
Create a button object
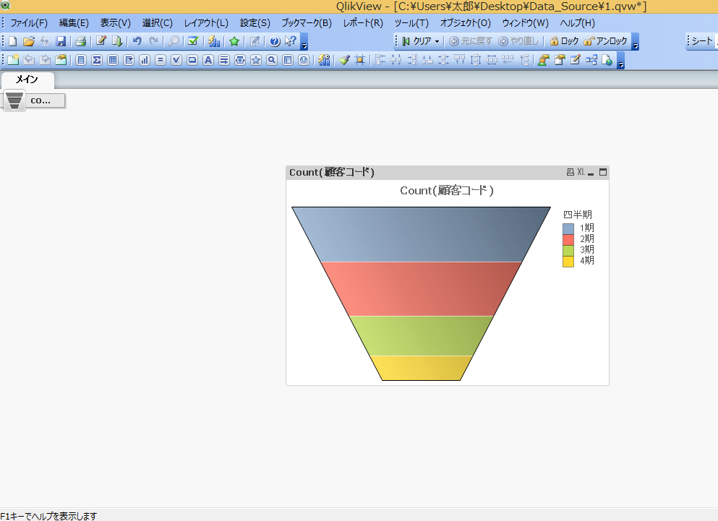(x=192, y=60)
